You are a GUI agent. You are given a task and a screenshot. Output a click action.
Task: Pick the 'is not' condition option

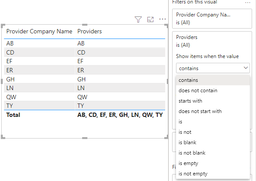pos(213,132)
